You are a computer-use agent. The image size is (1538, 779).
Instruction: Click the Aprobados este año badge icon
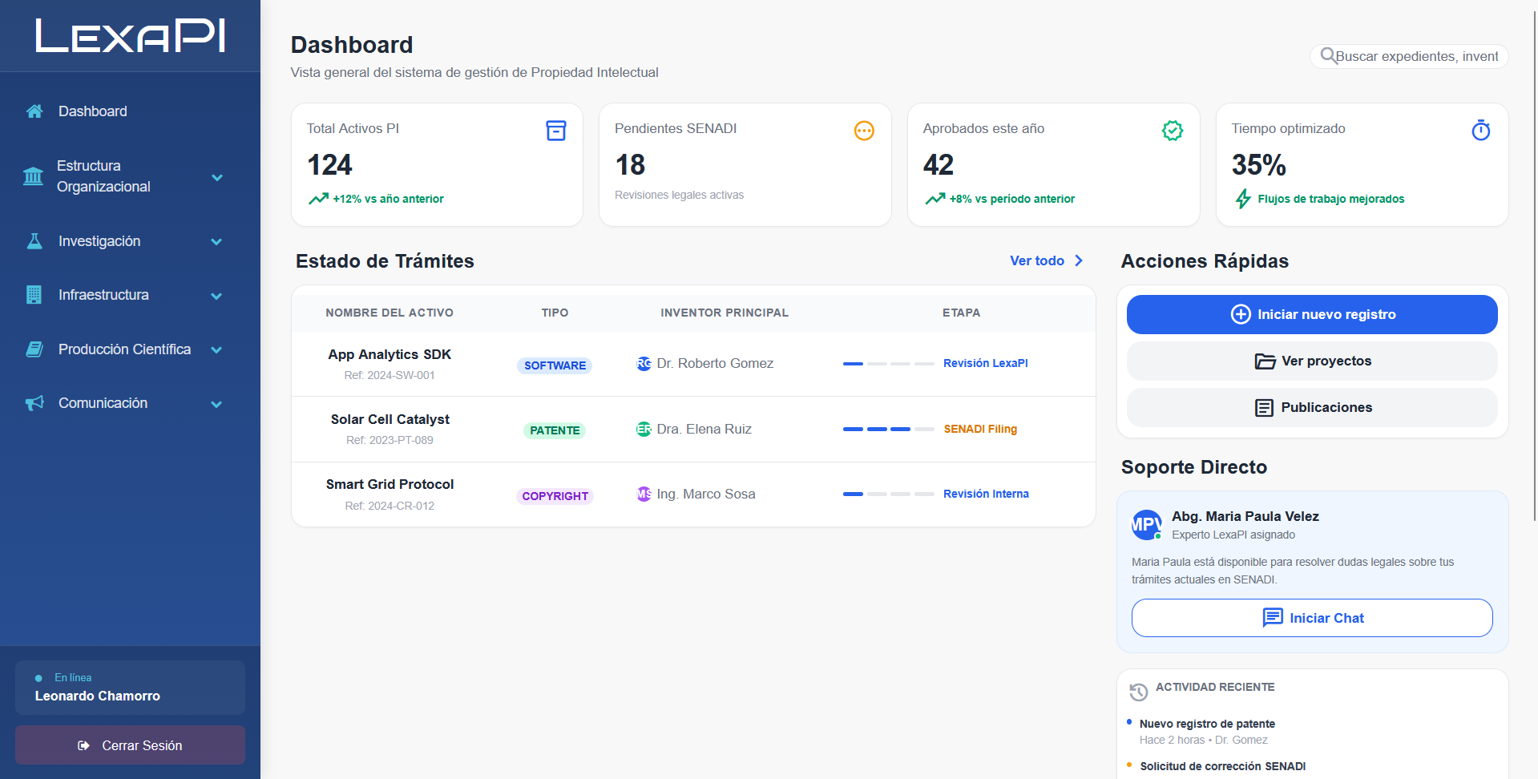point(1171,130)
